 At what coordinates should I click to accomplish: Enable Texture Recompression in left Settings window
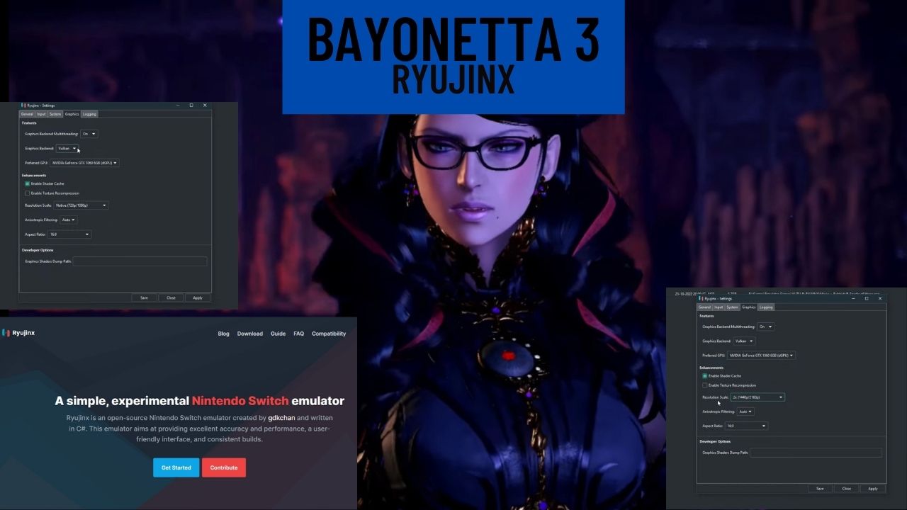(28, 193)
